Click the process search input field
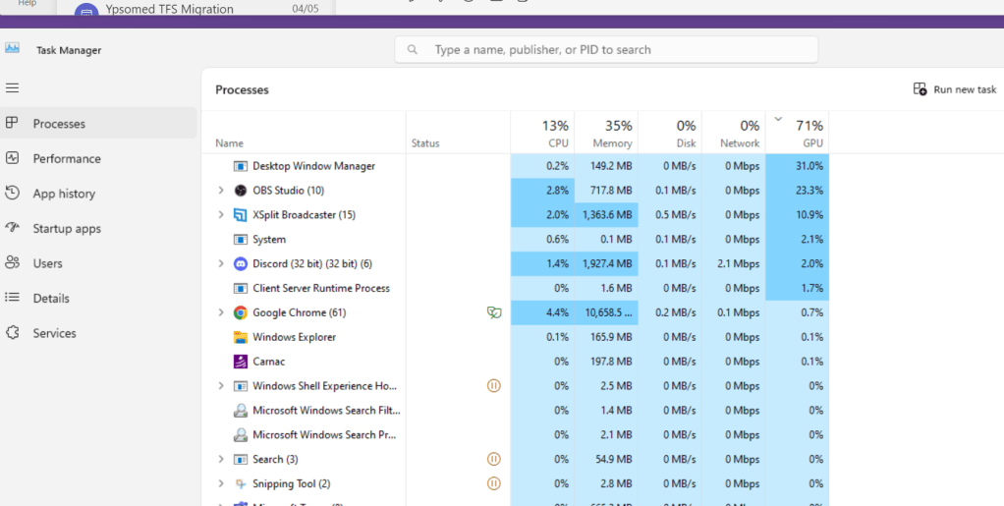This screenshot has height=506, width=1004. pyautogui.click(x=606, y=49)
